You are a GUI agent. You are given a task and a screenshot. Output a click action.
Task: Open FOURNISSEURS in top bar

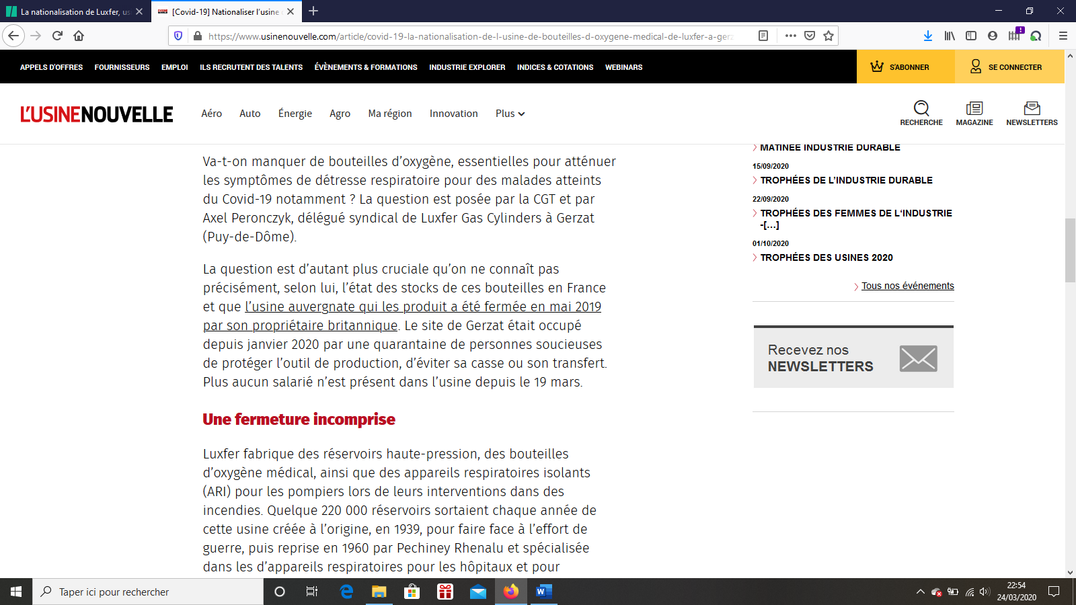[122, 67]
